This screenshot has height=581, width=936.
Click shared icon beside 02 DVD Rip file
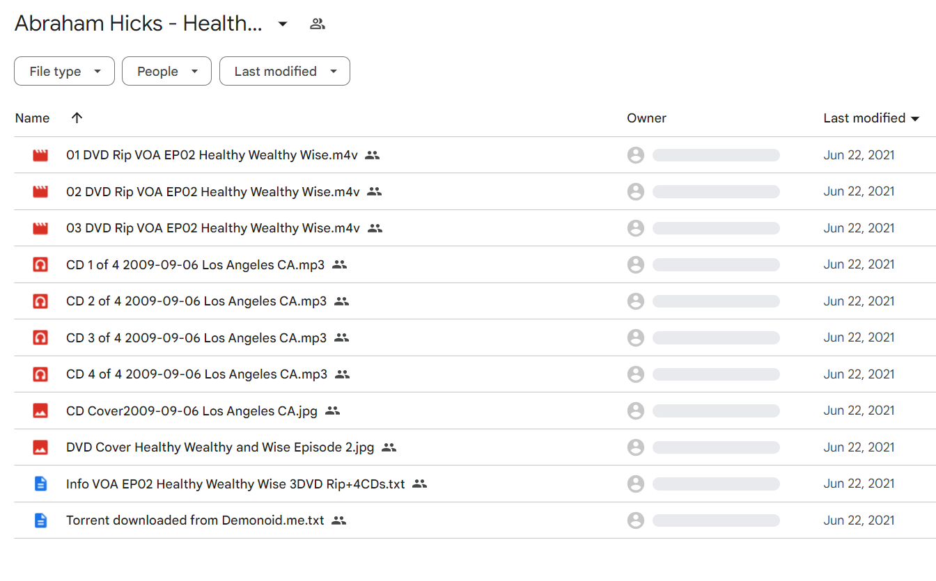click(x=375, y=191)
